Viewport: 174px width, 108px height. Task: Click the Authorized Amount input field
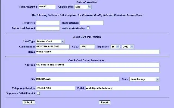[x=48, y=28]
